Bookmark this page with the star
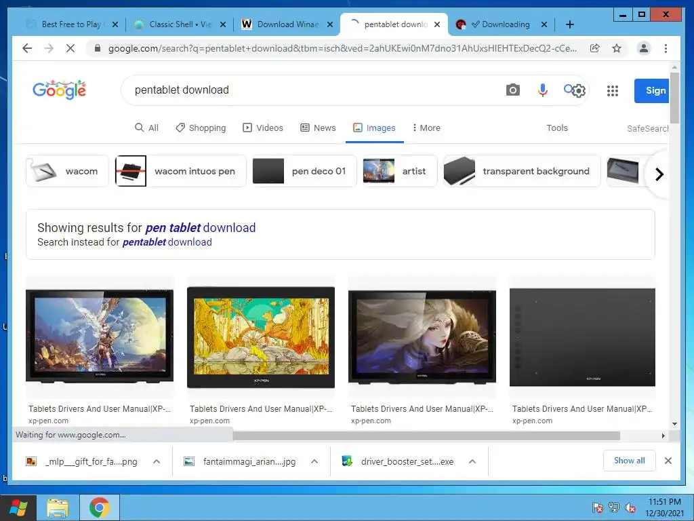The height and width of the screenshot is (521, 694). 617,48
